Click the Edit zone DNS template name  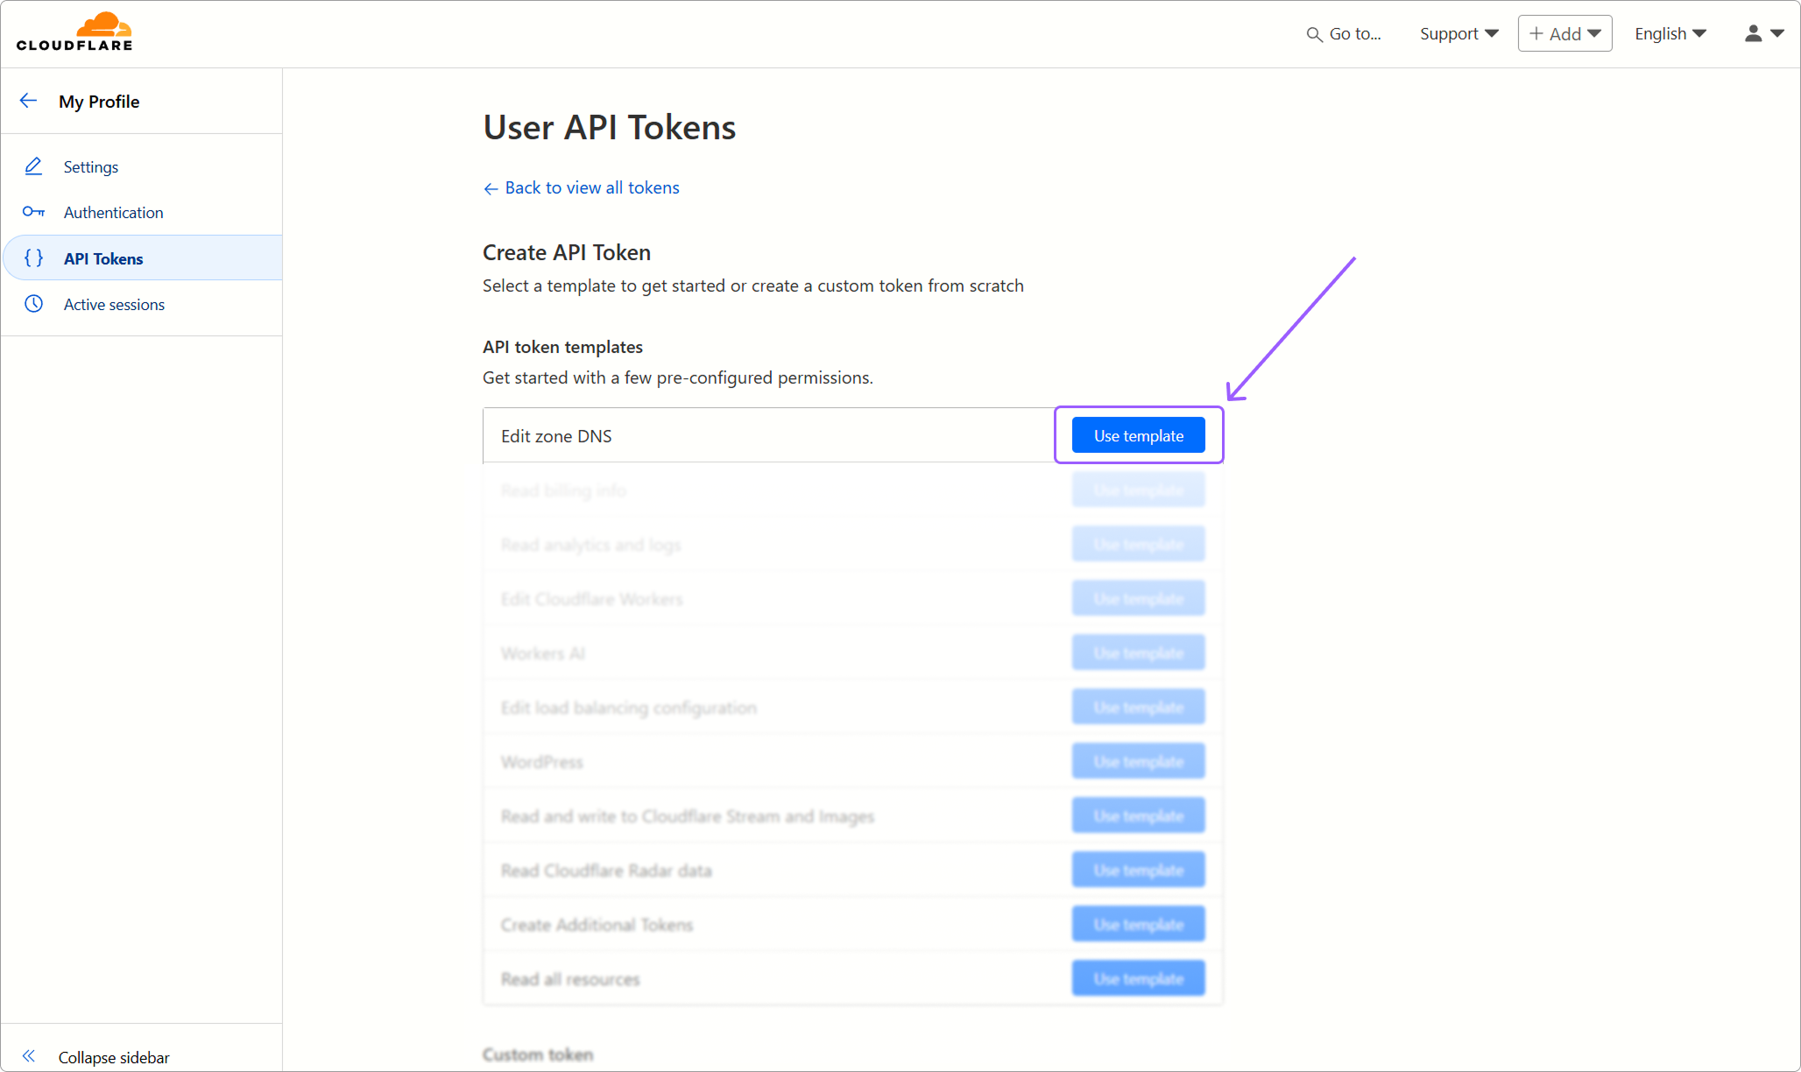(556, 436)
